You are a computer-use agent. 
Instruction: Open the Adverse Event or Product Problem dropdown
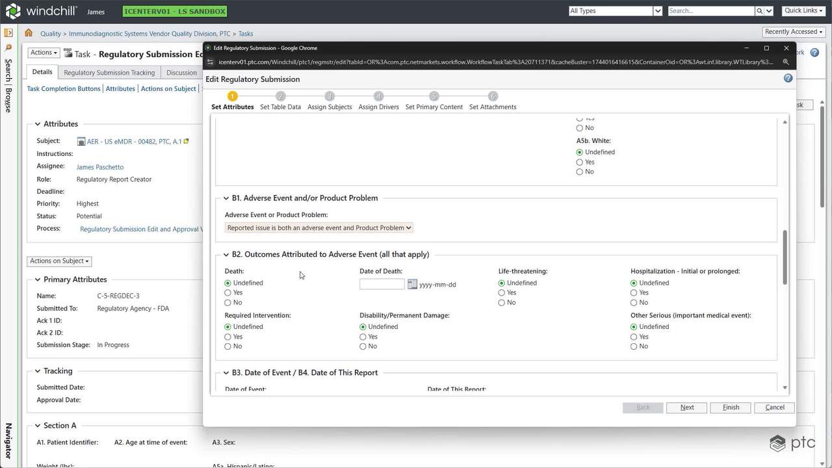318,228
